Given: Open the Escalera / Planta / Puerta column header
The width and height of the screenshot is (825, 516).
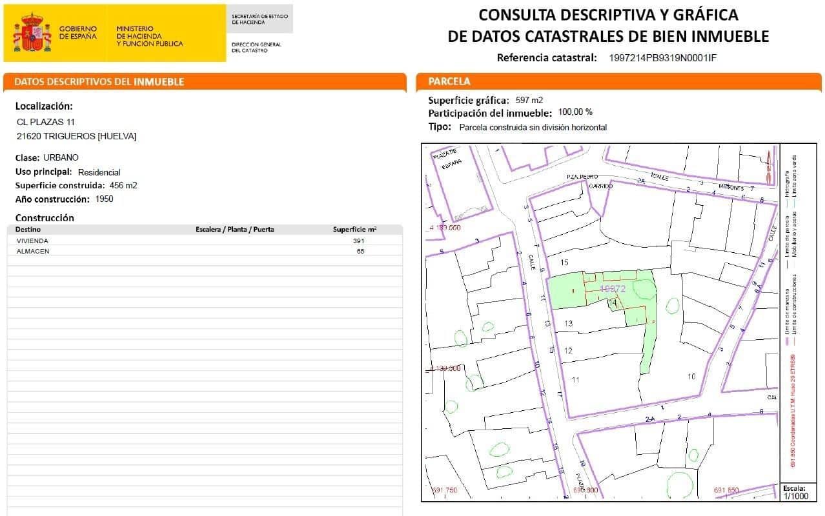Looking at the screenshot, I should pyautogui.click(x=234, y=229).
